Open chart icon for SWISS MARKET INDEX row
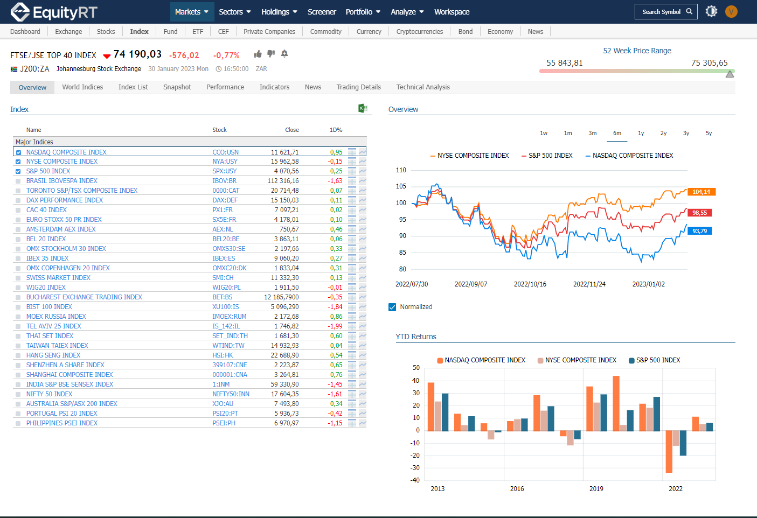This screenshot has width=757, height=518. pos(363,278)
